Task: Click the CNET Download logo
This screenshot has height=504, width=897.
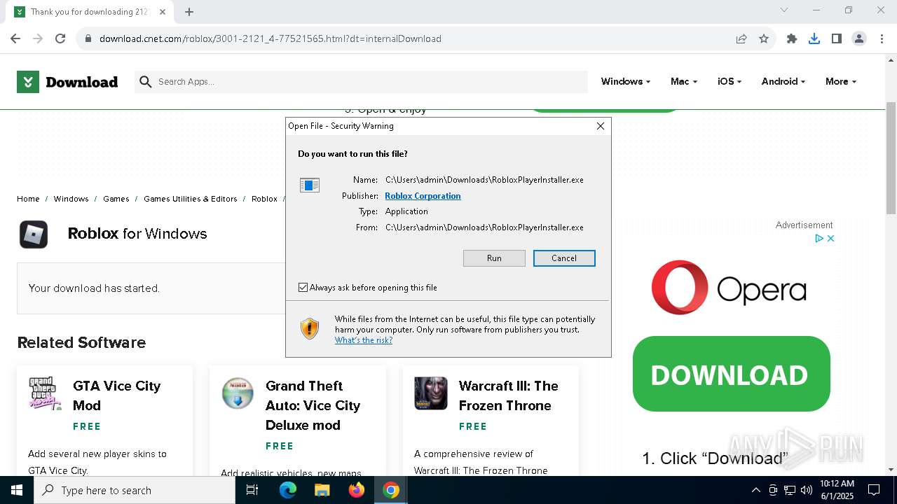Action: point(67,82)
